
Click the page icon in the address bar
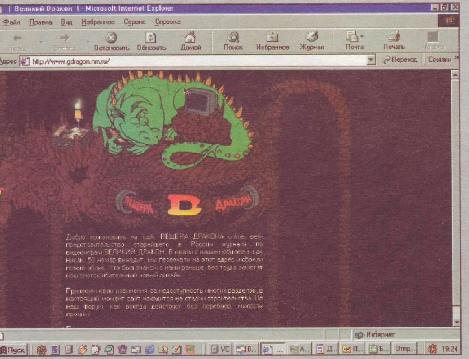(25, 61)
